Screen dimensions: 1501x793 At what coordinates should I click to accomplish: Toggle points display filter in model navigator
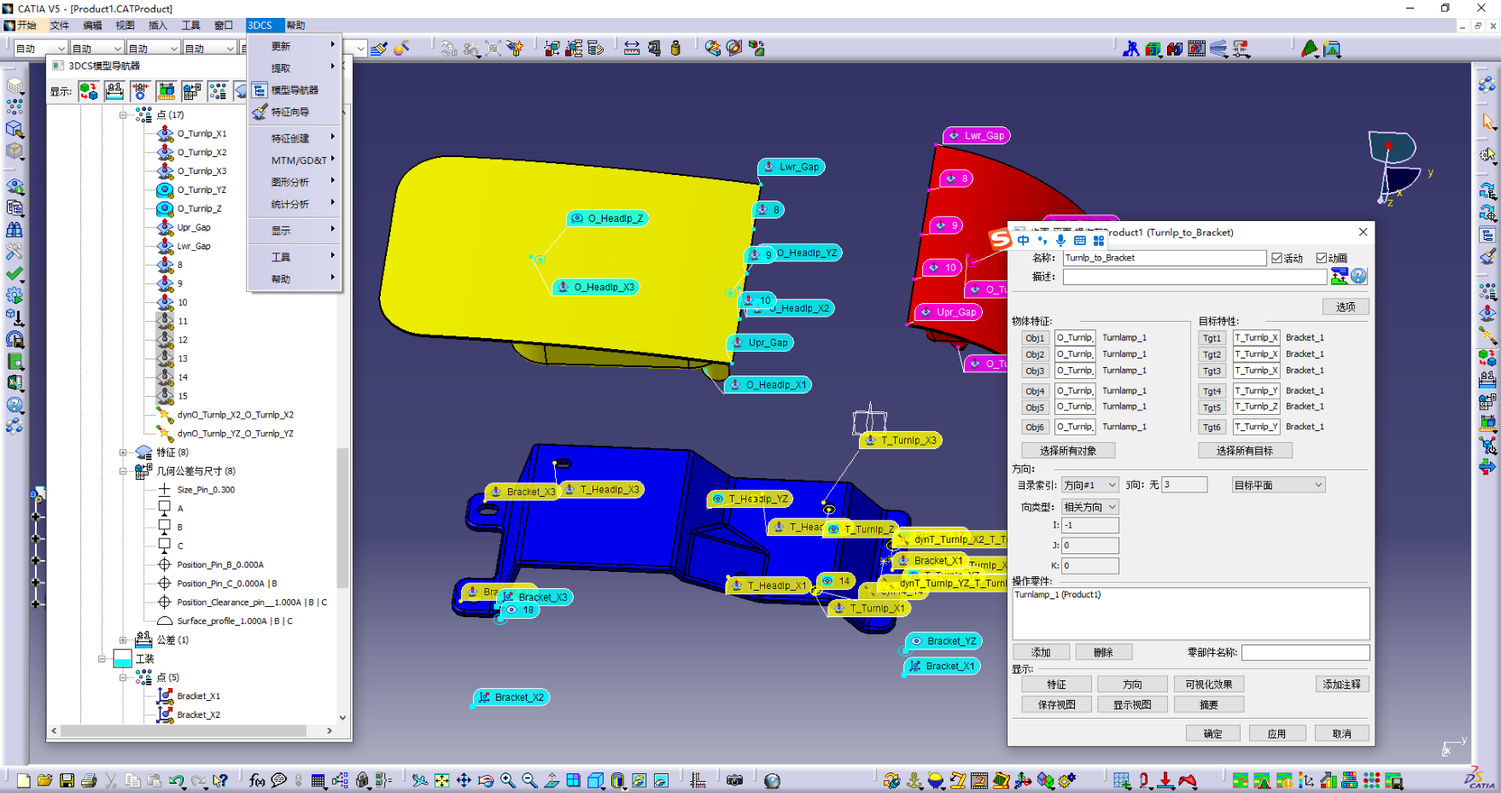coord(218,90)
